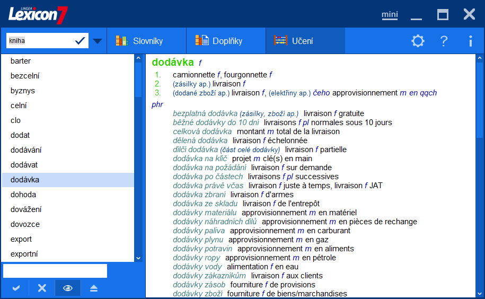This screenshot has height=299, width=485.
Task: Expand the search history dropdown arrow
Action: click(98, 41)
